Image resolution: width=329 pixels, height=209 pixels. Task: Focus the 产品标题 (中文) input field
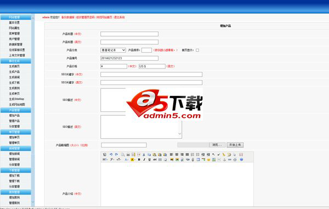click(x=129, y=34)
